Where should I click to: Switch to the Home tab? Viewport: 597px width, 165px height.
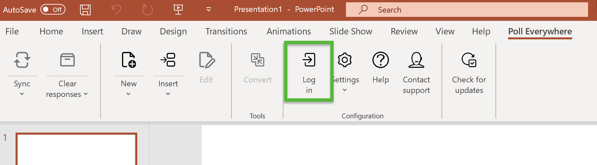pyautogui.click(x=51, y=31)
